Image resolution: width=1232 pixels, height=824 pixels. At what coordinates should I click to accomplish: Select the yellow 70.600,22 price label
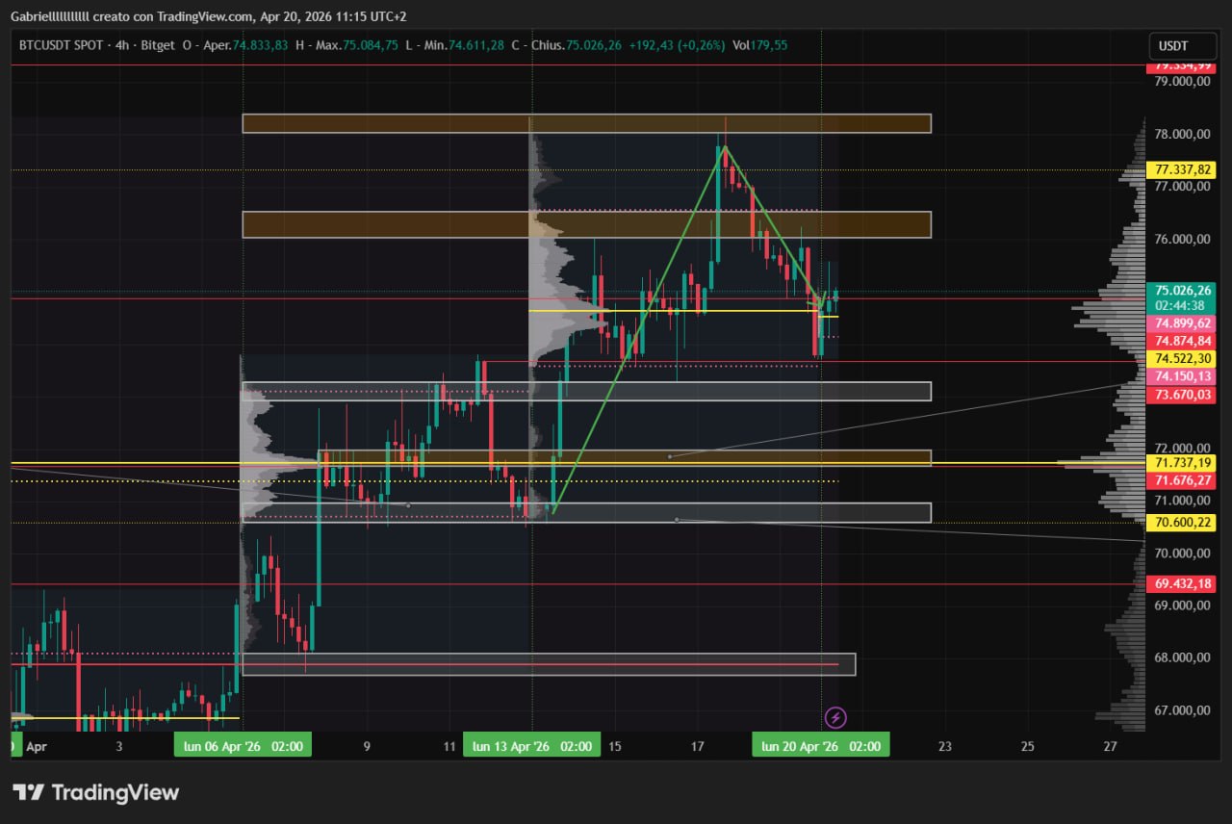pos(1183,522)
